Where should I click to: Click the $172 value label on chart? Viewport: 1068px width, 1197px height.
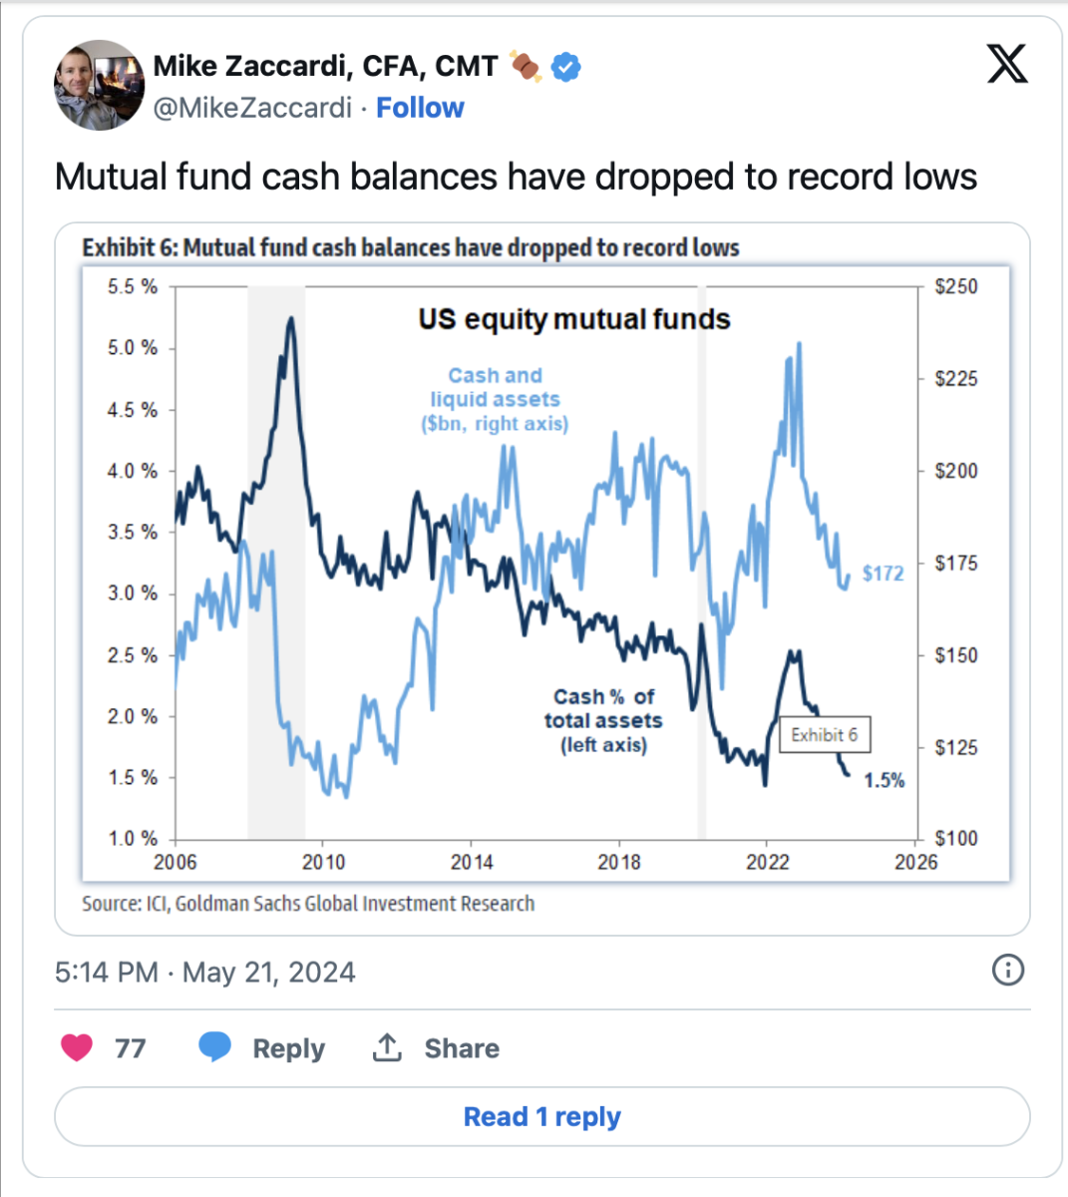click(883, 573)
